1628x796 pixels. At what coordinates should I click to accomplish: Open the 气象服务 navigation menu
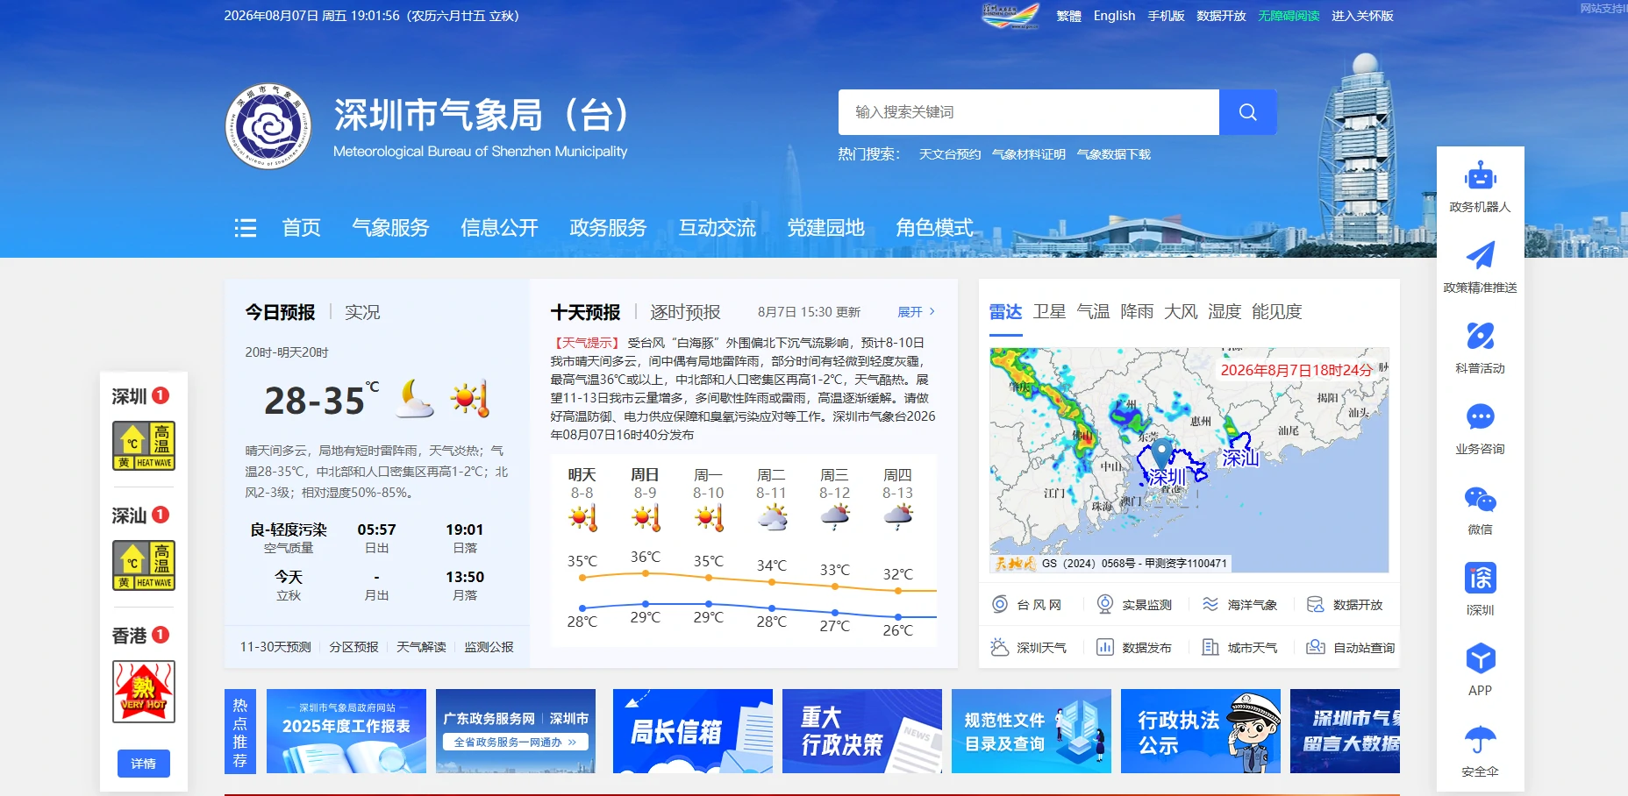(390, 228)
